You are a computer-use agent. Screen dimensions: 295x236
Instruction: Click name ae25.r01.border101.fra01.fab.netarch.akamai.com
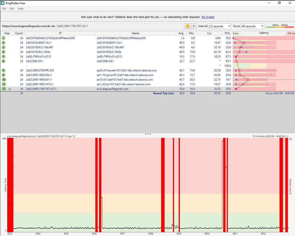coord(127,70)
